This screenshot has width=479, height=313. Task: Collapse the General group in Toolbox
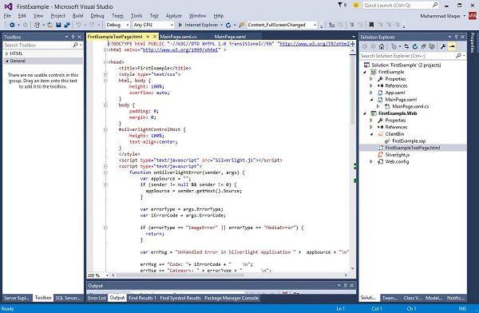pos(6,61)
